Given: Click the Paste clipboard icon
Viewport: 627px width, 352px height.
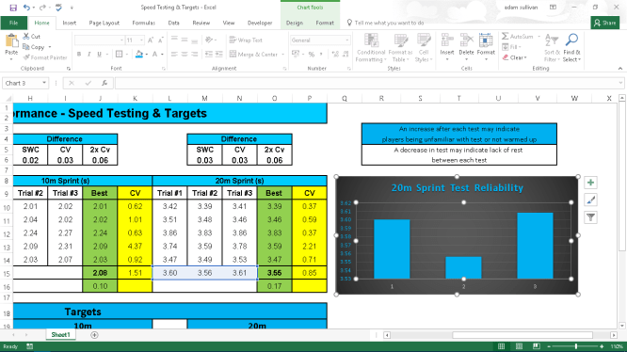Looking at the screenshot, I should [11, 41].
